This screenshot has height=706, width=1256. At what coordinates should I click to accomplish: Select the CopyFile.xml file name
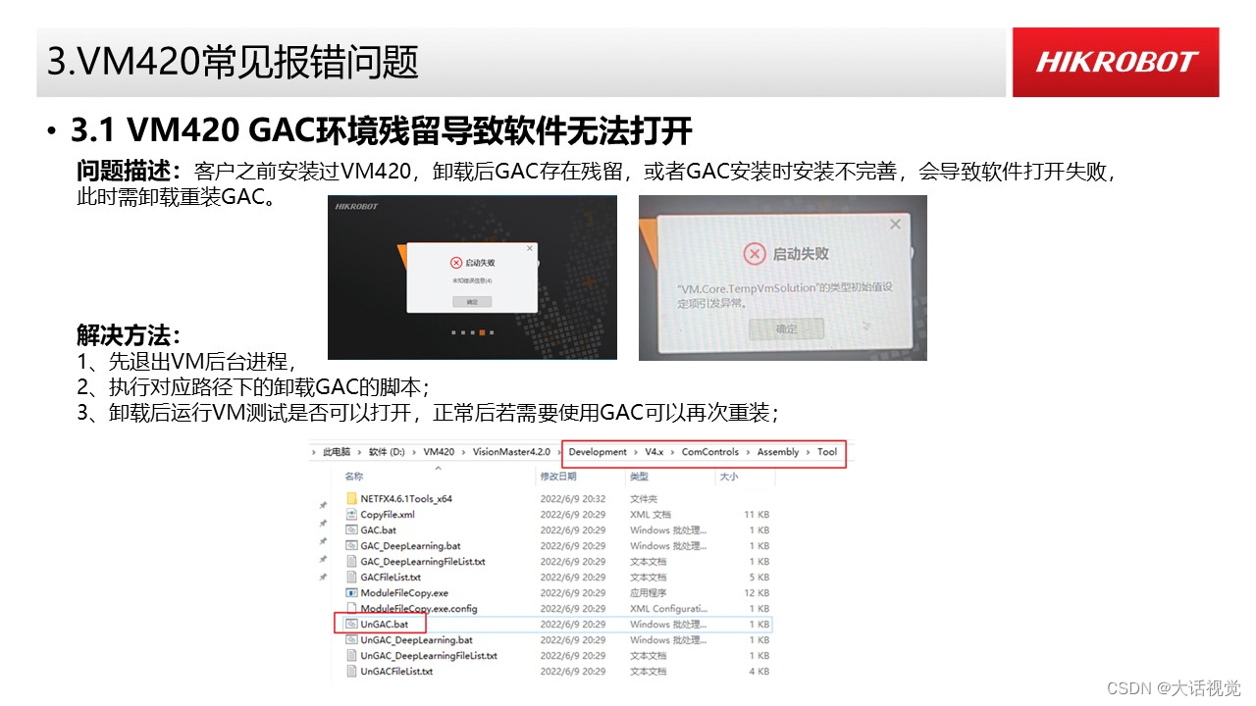pyautogui.click(x=388, y=515)
